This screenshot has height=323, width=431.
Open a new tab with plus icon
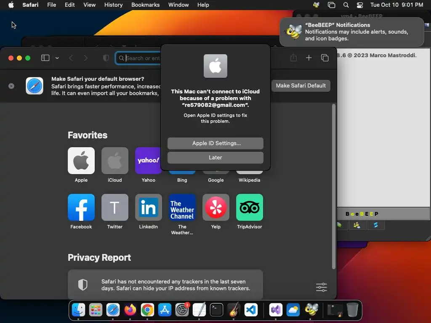(x=309, y=58)
